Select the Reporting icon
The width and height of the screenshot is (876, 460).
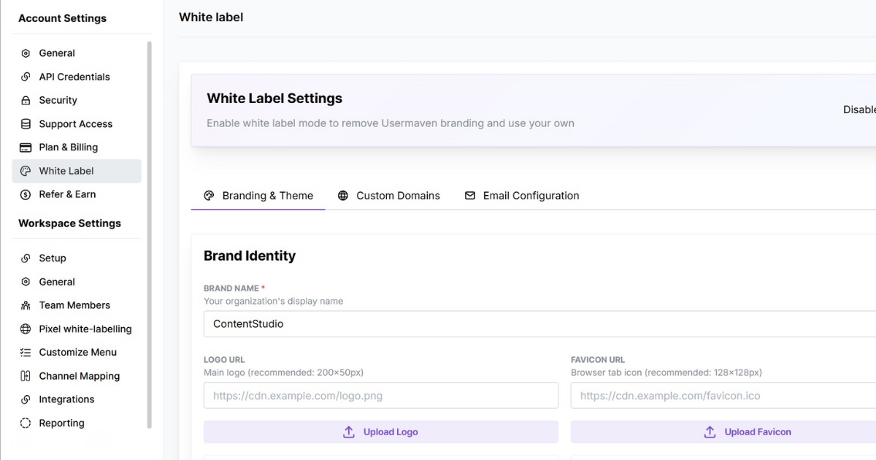click(26, 423)
